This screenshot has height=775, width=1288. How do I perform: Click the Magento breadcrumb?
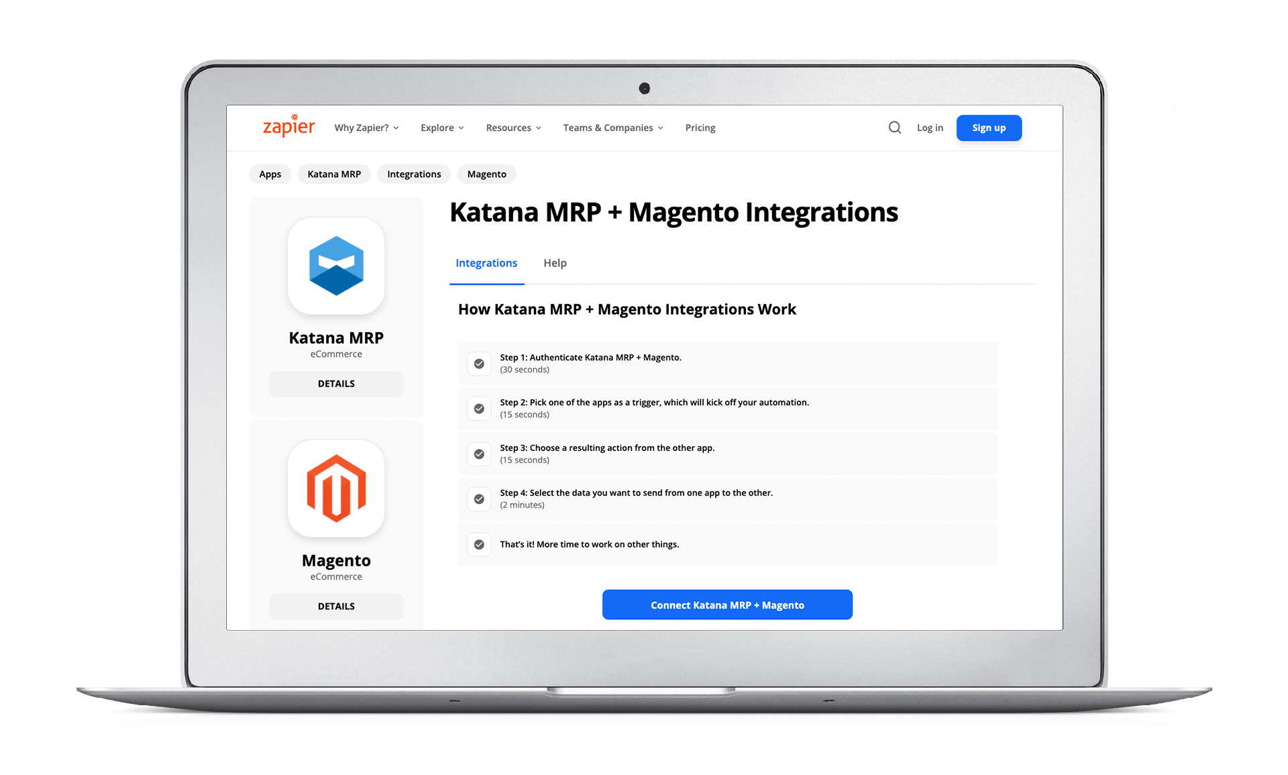point(487,174)
